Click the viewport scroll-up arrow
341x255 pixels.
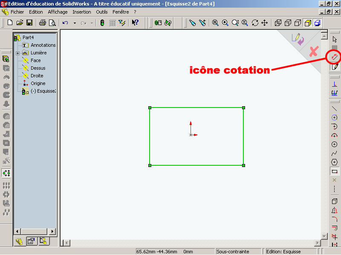(324, 36)
